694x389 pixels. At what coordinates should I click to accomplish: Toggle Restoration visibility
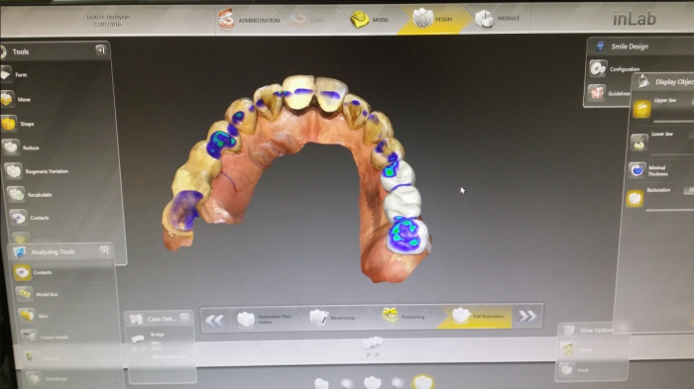tap(635, 199)
